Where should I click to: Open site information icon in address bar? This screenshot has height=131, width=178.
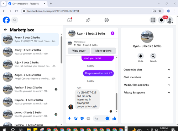tap(24, 11)
